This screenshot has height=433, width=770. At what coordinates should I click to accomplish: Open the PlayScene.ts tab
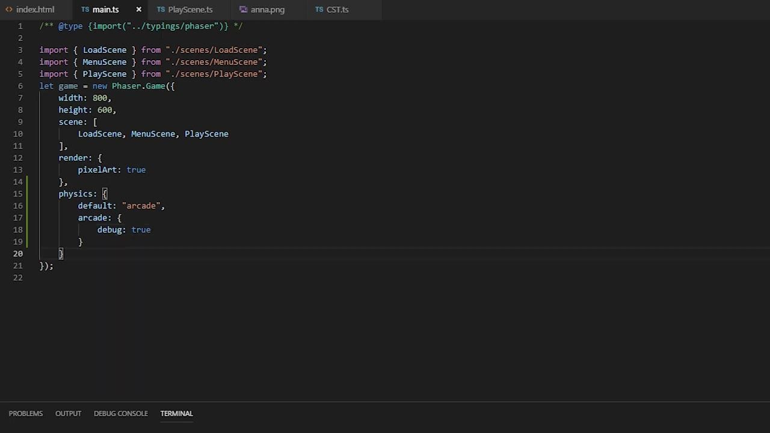click(190, 10)
